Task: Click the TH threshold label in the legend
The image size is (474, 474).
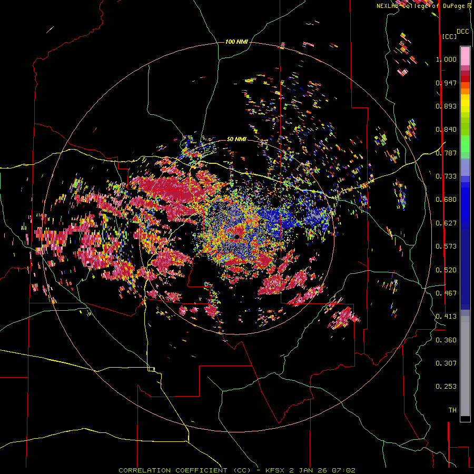Action: click(452, 410)
